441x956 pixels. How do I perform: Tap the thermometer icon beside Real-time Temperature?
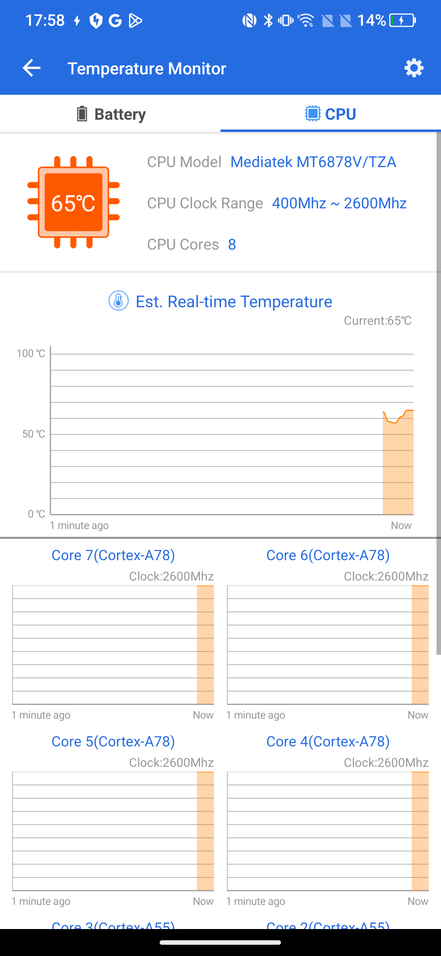(118, 301)
